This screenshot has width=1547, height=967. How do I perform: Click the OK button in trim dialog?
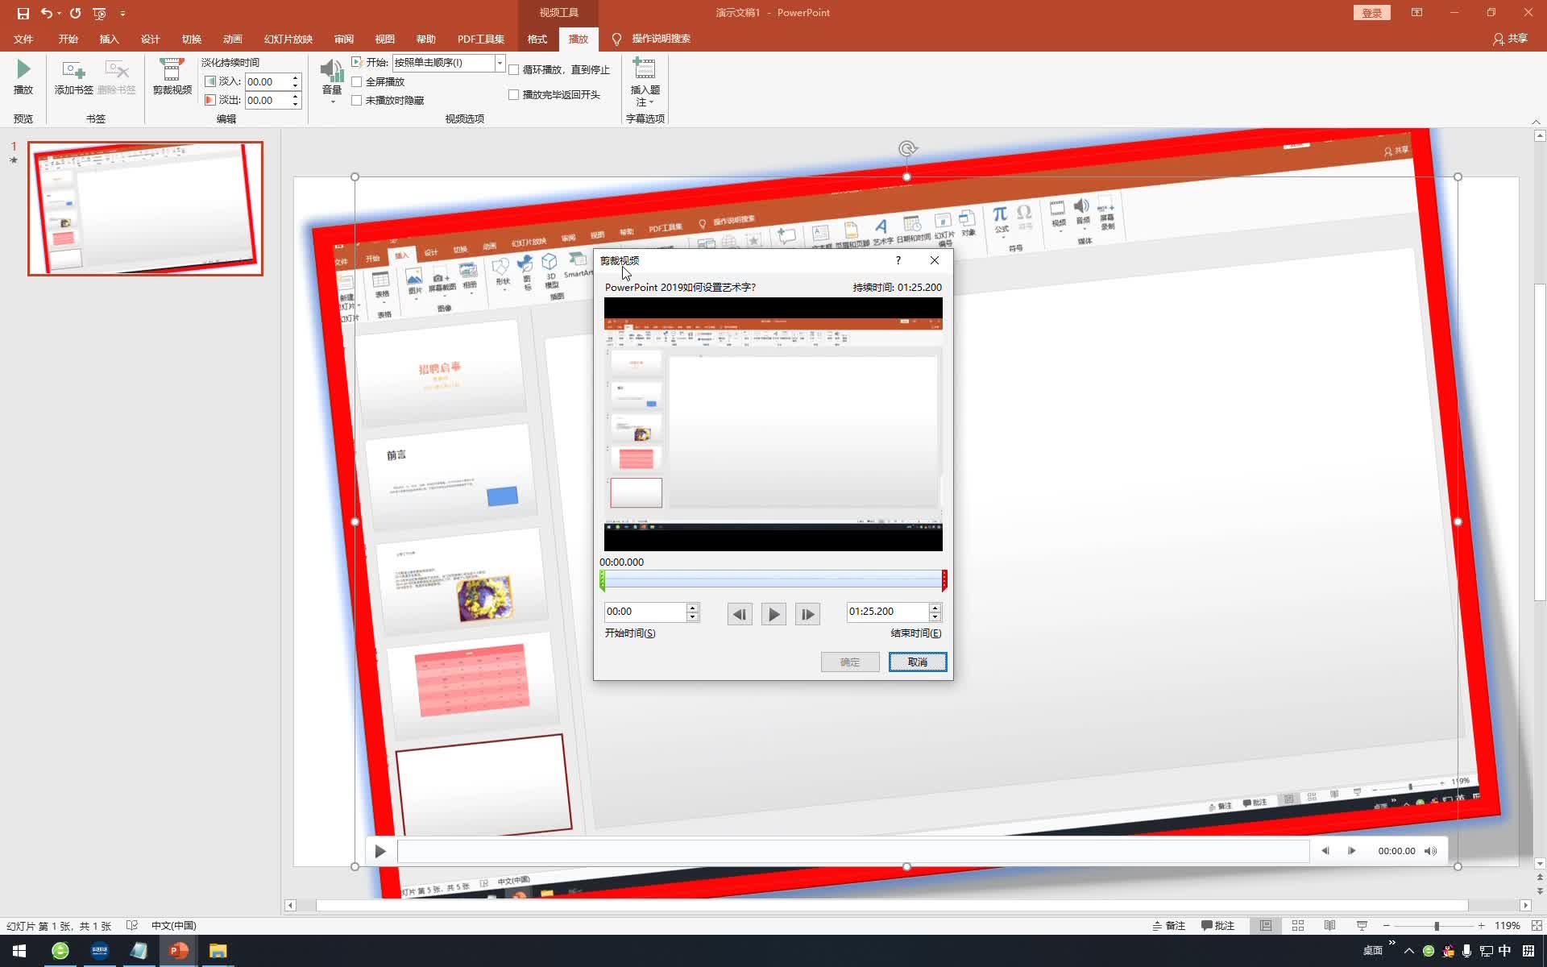[850, 662]
